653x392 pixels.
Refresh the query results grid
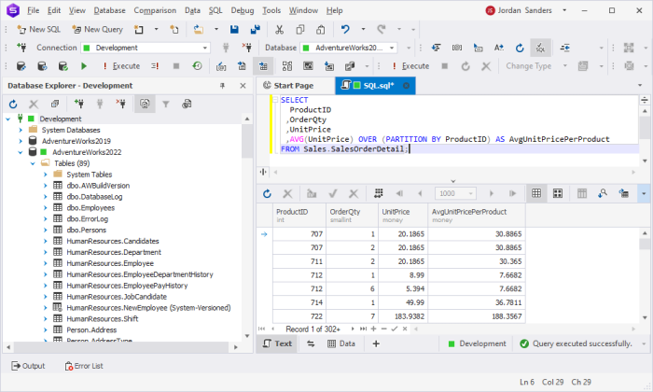pyautogui.click(x=267, y=193)
